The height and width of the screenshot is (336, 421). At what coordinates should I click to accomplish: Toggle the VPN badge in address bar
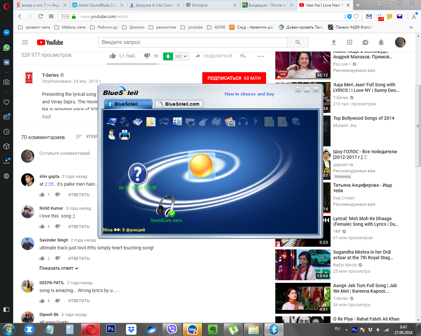pos(65,16)
